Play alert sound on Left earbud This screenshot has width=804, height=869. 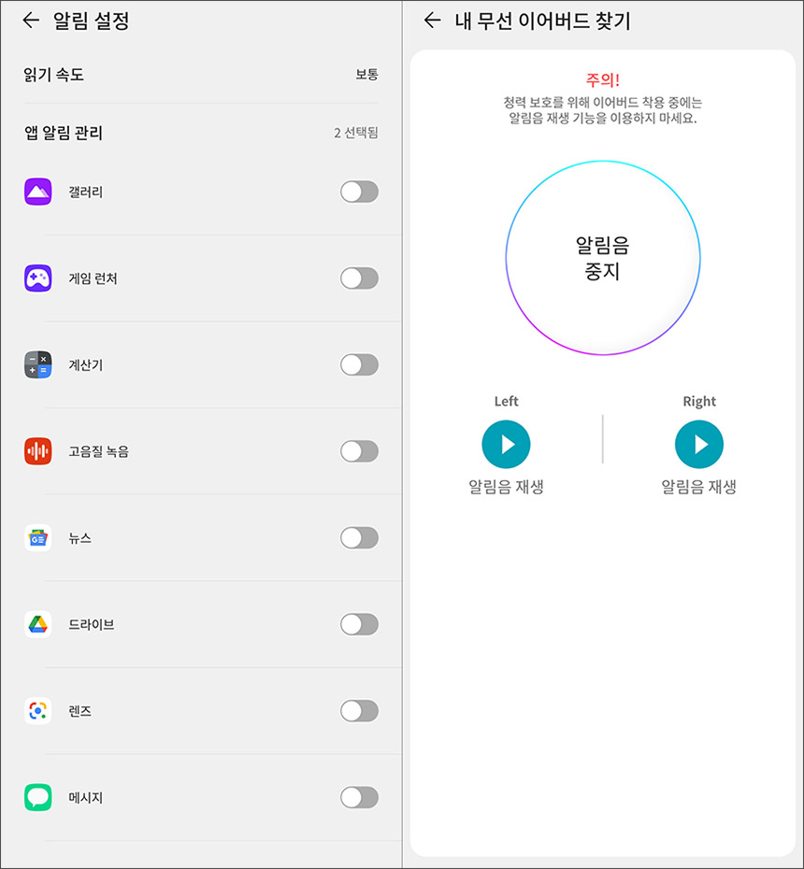[507, 445]
